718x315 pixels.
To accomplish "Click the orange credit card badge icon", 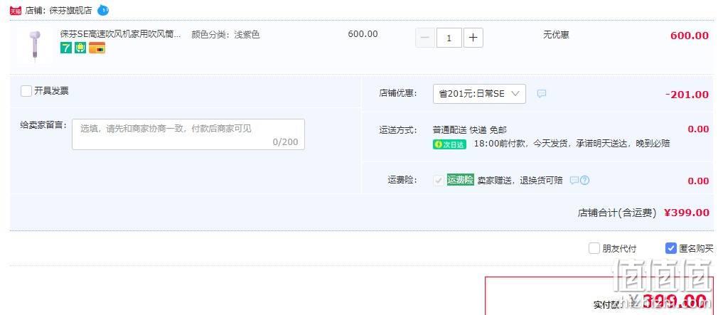I will pyautogui.click(x=97, y=48).
